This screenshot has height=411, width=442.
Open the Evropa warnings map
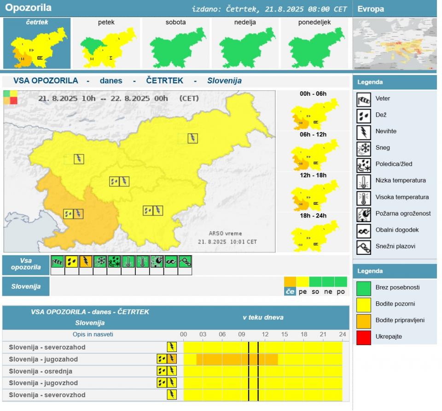click(394, 44)
